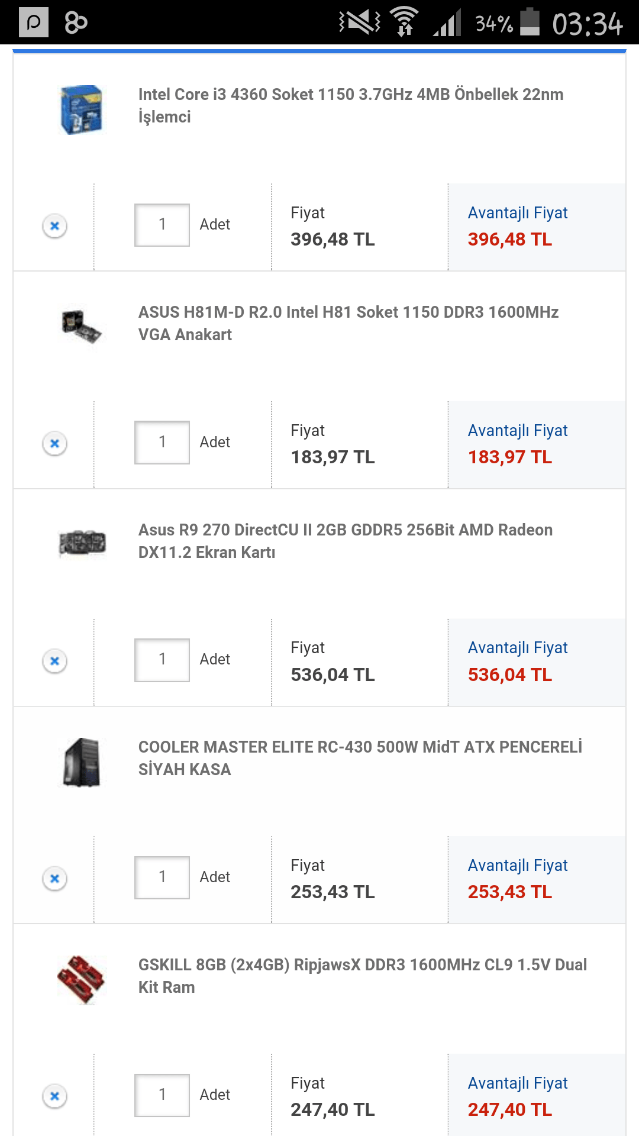Tap the GSKILL RipjawsX RAM thumbnail
The image size is (639, 1136).
click(82, 979)
